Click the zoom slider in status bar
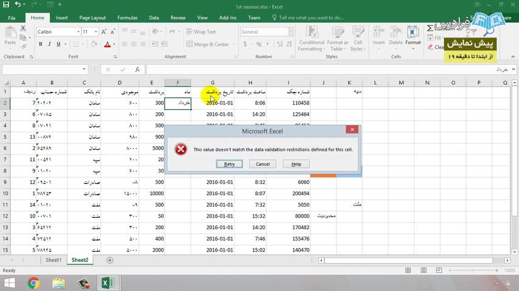The height and width of the screenshot is (291, 519). click(473, 270)
